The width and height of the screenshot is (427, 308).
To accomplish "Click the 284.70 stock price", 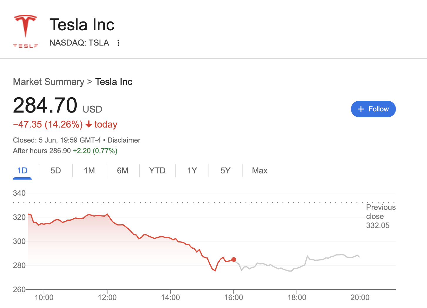I will pos(45,105).
